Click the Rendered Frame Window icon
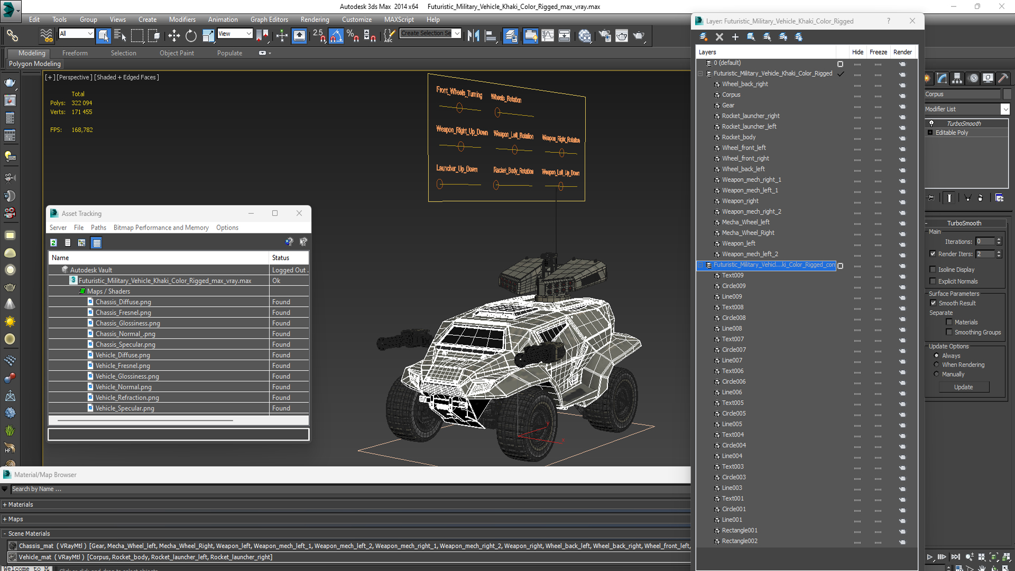Viewport: 1015px width, 571px height. coord(622,35)
